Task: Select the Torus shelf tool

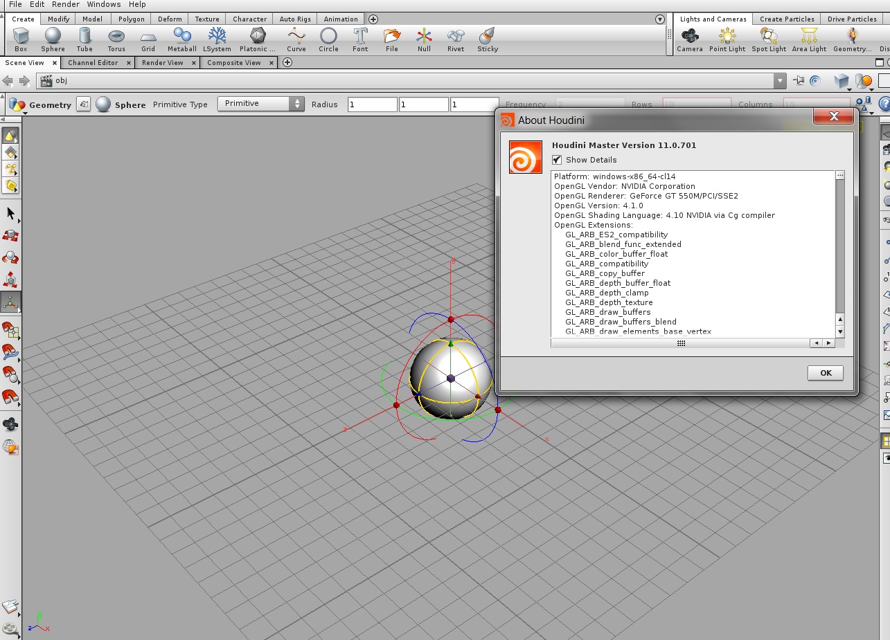Action: pos(116,39)
